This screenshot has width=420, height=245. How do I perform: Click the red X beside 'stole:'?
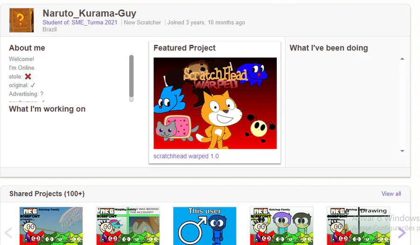point(28,76)
